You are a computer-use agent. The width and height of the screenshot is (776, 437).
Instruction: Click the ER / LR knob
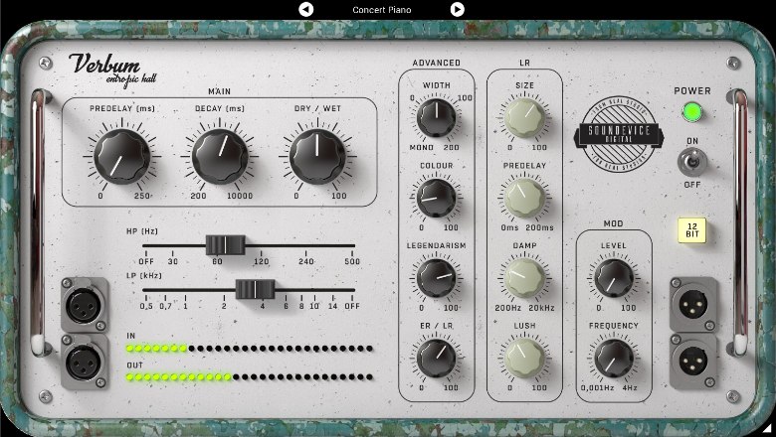point(436,358)
